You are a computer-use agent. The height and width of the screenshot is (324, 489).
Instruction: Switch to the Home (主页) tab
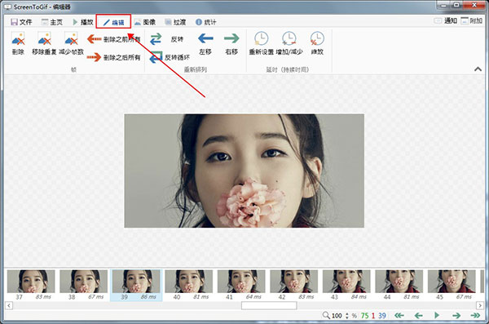[x=52, y=22]
